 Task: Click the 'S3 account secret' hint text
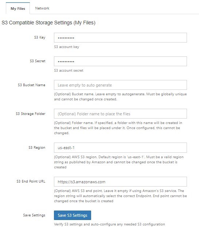tap(69, 71)
